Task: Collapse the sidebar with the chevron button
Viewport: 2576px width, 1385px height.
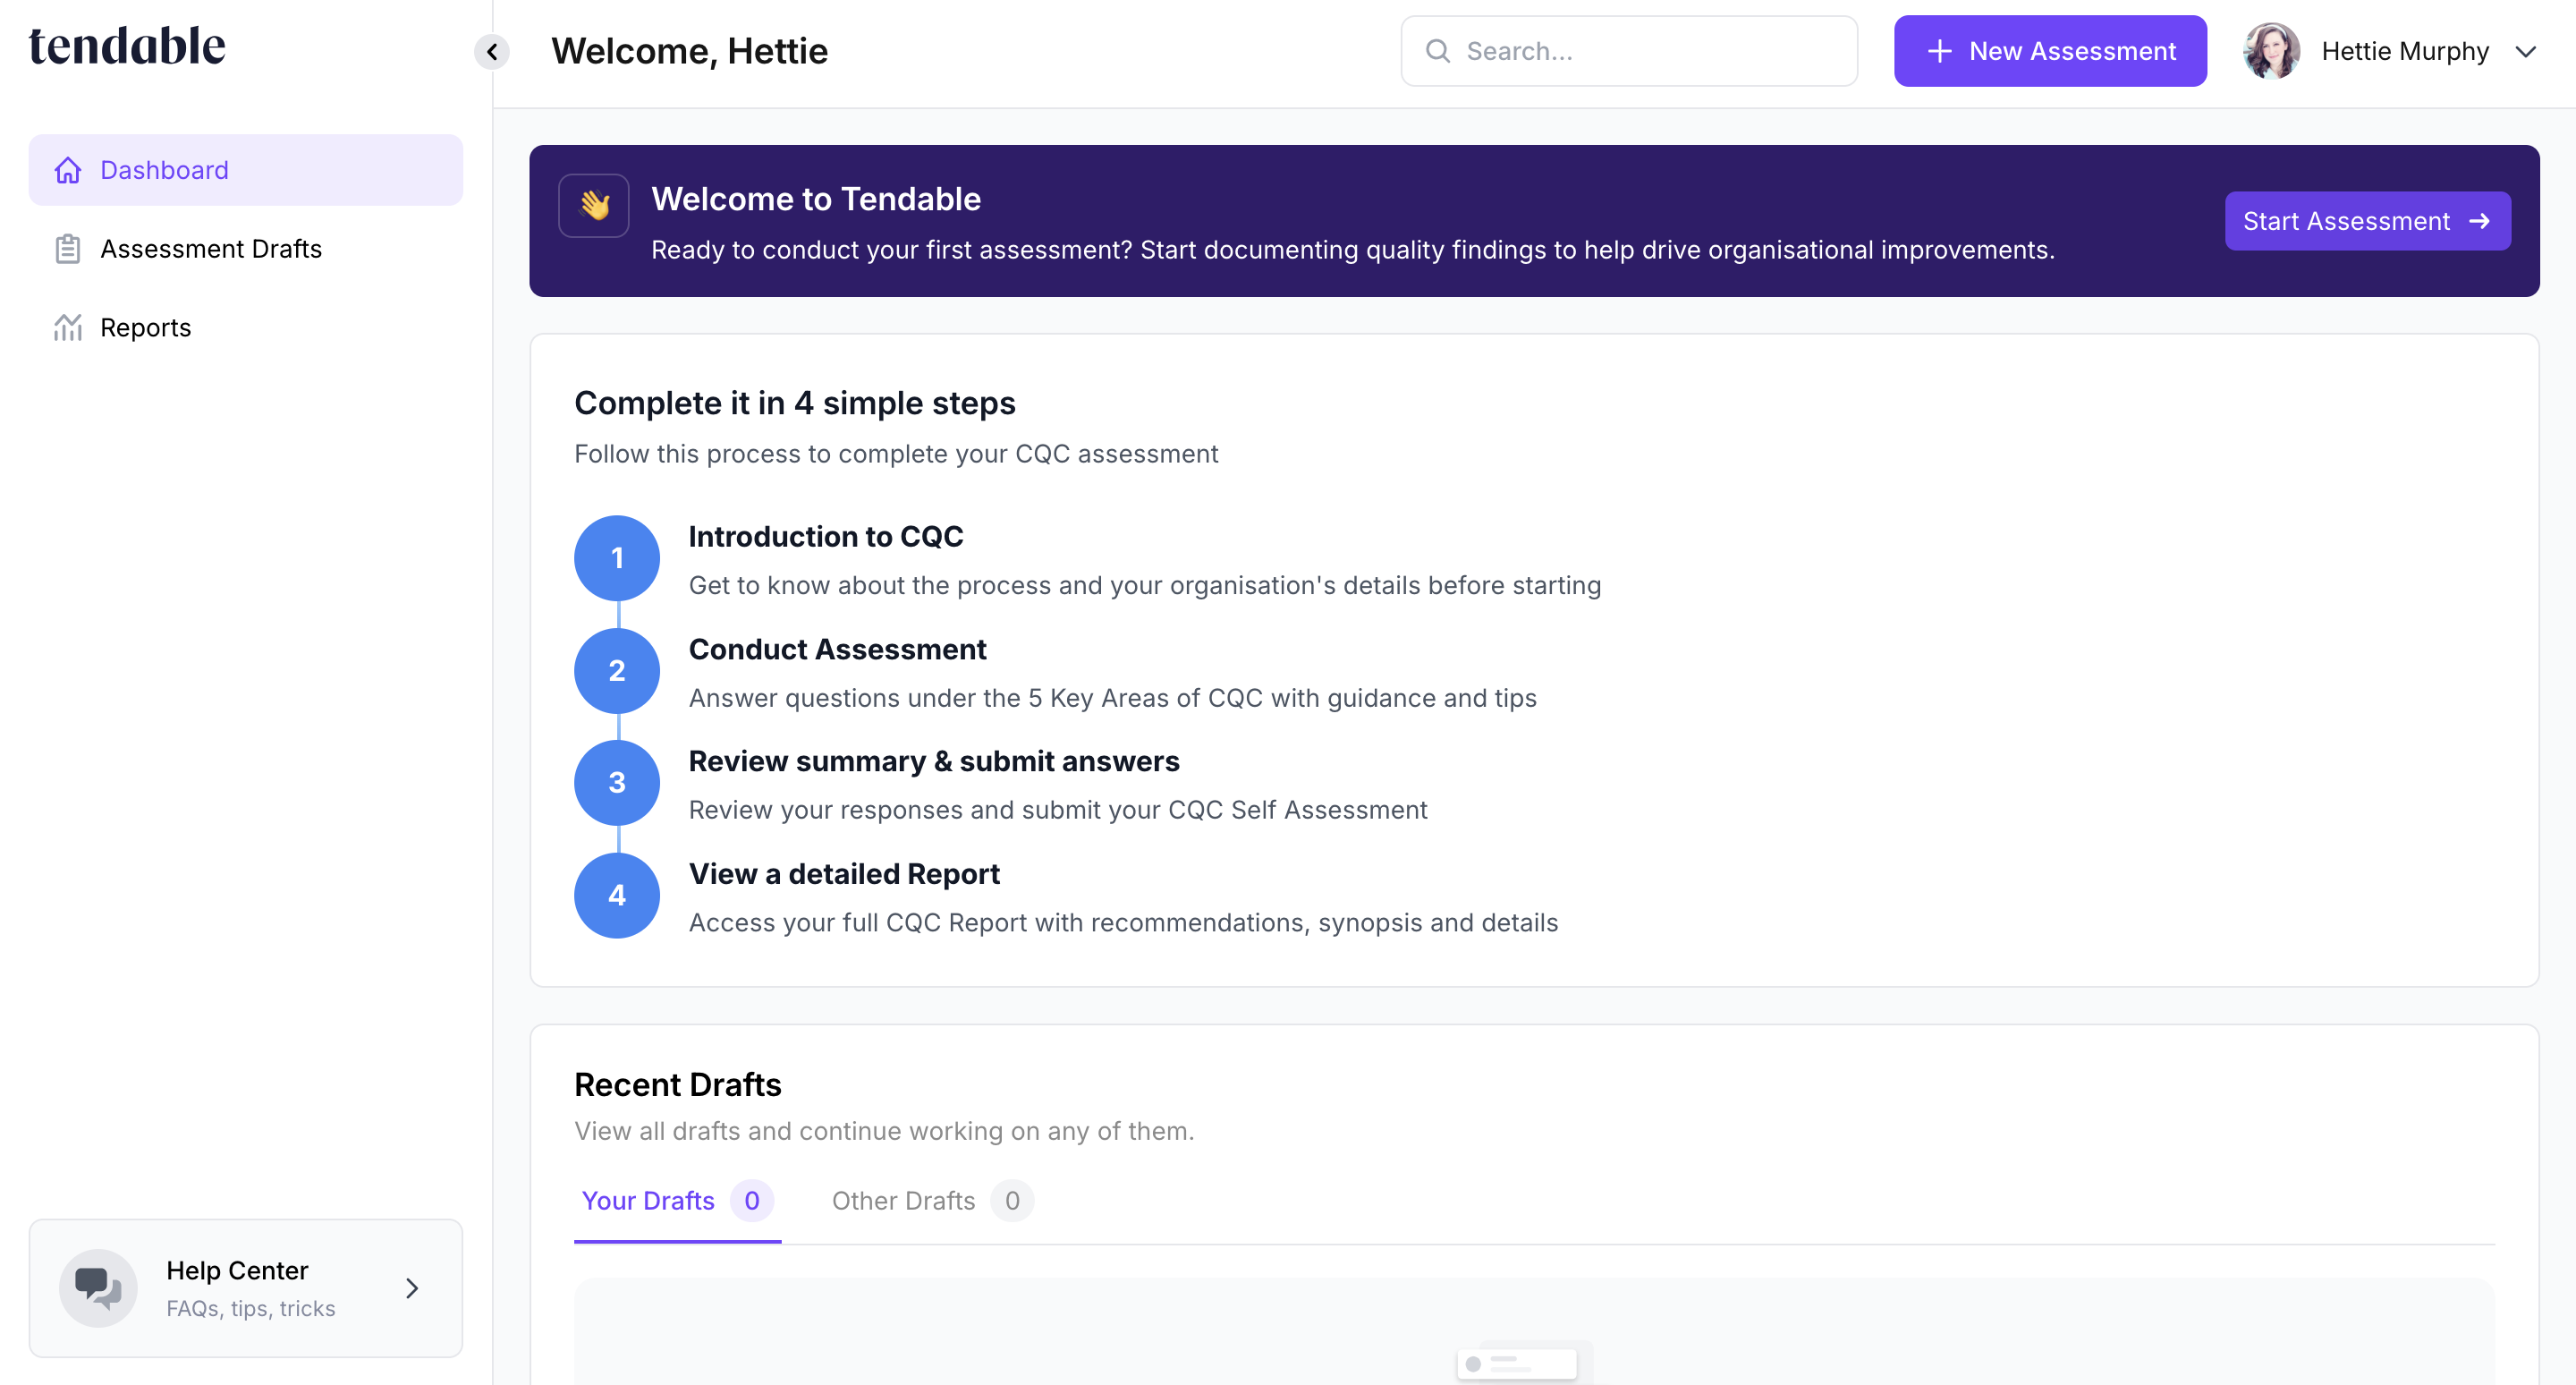Action: pyautogui.click(x=491, y=52)
